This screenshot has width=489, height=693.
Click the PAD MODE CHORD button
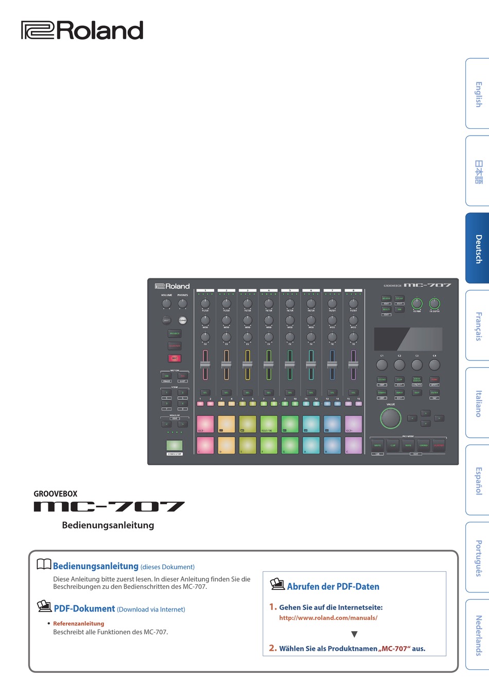[424, 445]
